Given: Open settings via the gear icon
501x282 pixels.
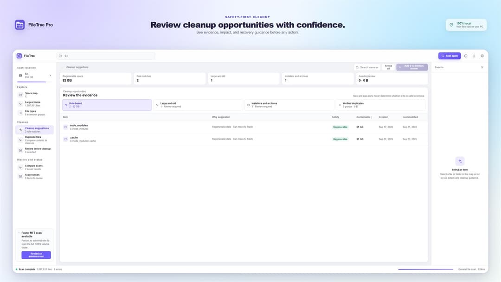Looking at the screenshot, I should click(482, 56).
